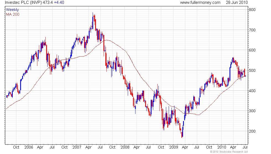Click the 300 price axis label
This screenshot has height=154, width=271.
[x=252, y=111]
